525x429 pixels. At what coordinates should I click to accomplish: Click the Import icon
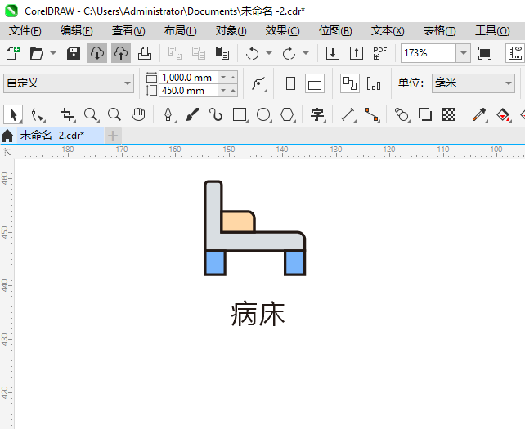[x=333, y=53]
